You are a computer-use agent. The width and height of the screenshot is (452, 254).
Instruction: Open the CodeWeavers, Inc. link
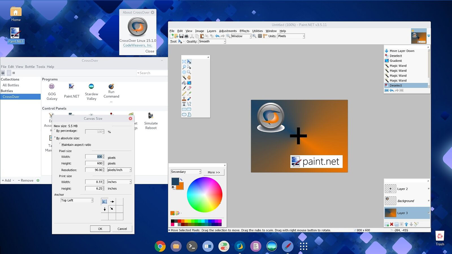(138, 45)
